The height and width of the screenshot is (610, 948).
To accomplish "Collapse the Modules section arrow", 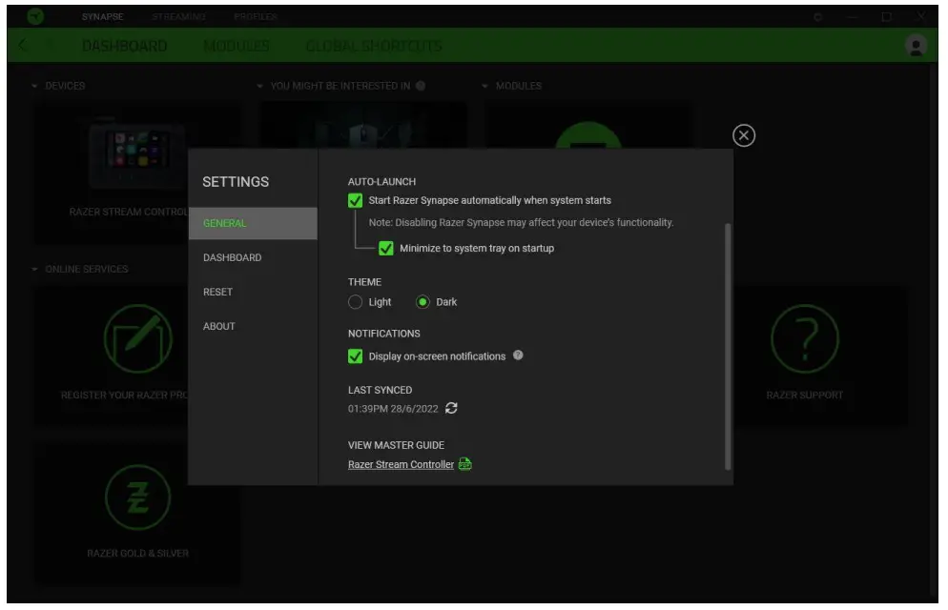I will point(485,86).
